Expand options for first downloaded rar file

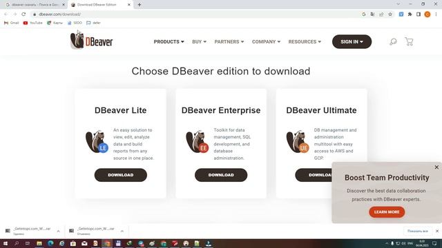tap(58, 231)
